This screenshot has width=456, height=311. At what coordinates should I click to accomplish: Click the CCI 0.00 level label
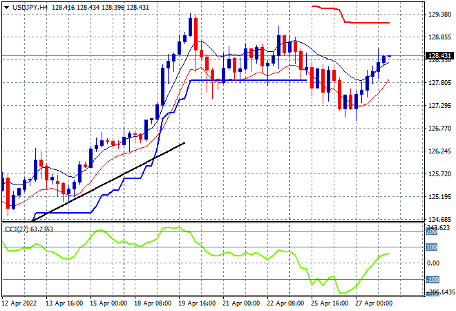pos(433,263)
